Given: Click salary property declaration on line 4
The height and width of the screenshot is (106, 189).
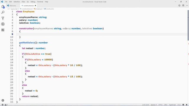Looking at the screenshot, I should point(23,20).
